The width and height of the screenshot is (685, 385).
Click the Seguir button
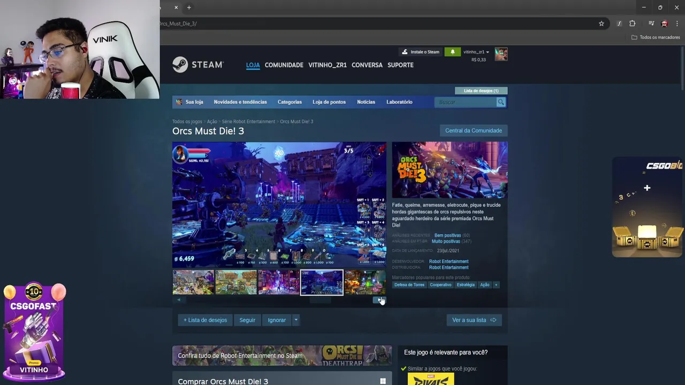(x=247, y=320)
